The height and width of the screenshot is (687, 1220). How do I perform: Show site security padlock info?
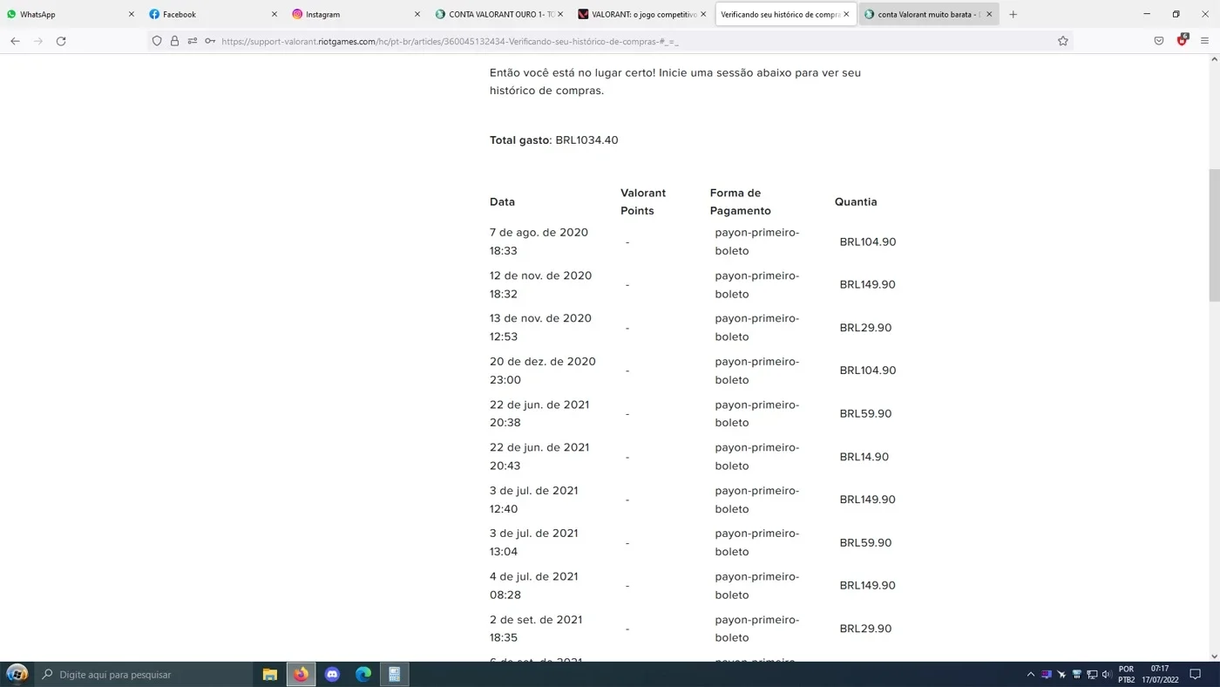[x=174, y=41]
